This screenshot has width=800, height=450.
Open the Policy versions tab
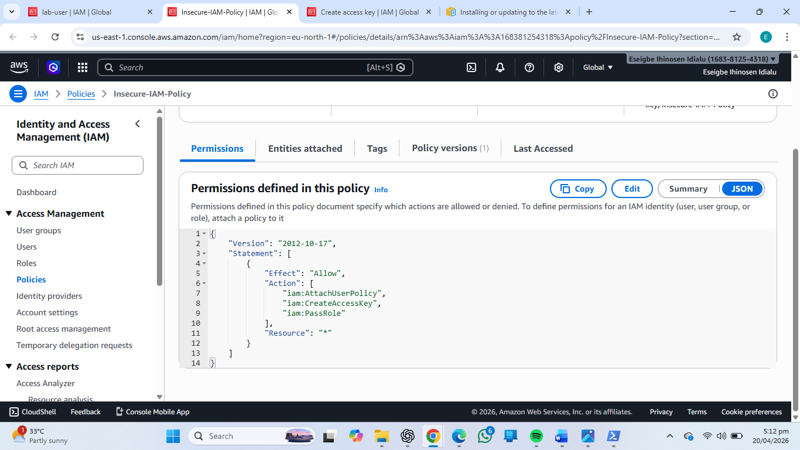tap(450, 148)
